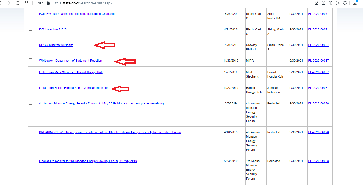Viewport: 363px width, 185px height.
Task: Go forward with the browser forward arrow
Action: tap(9, 3)
